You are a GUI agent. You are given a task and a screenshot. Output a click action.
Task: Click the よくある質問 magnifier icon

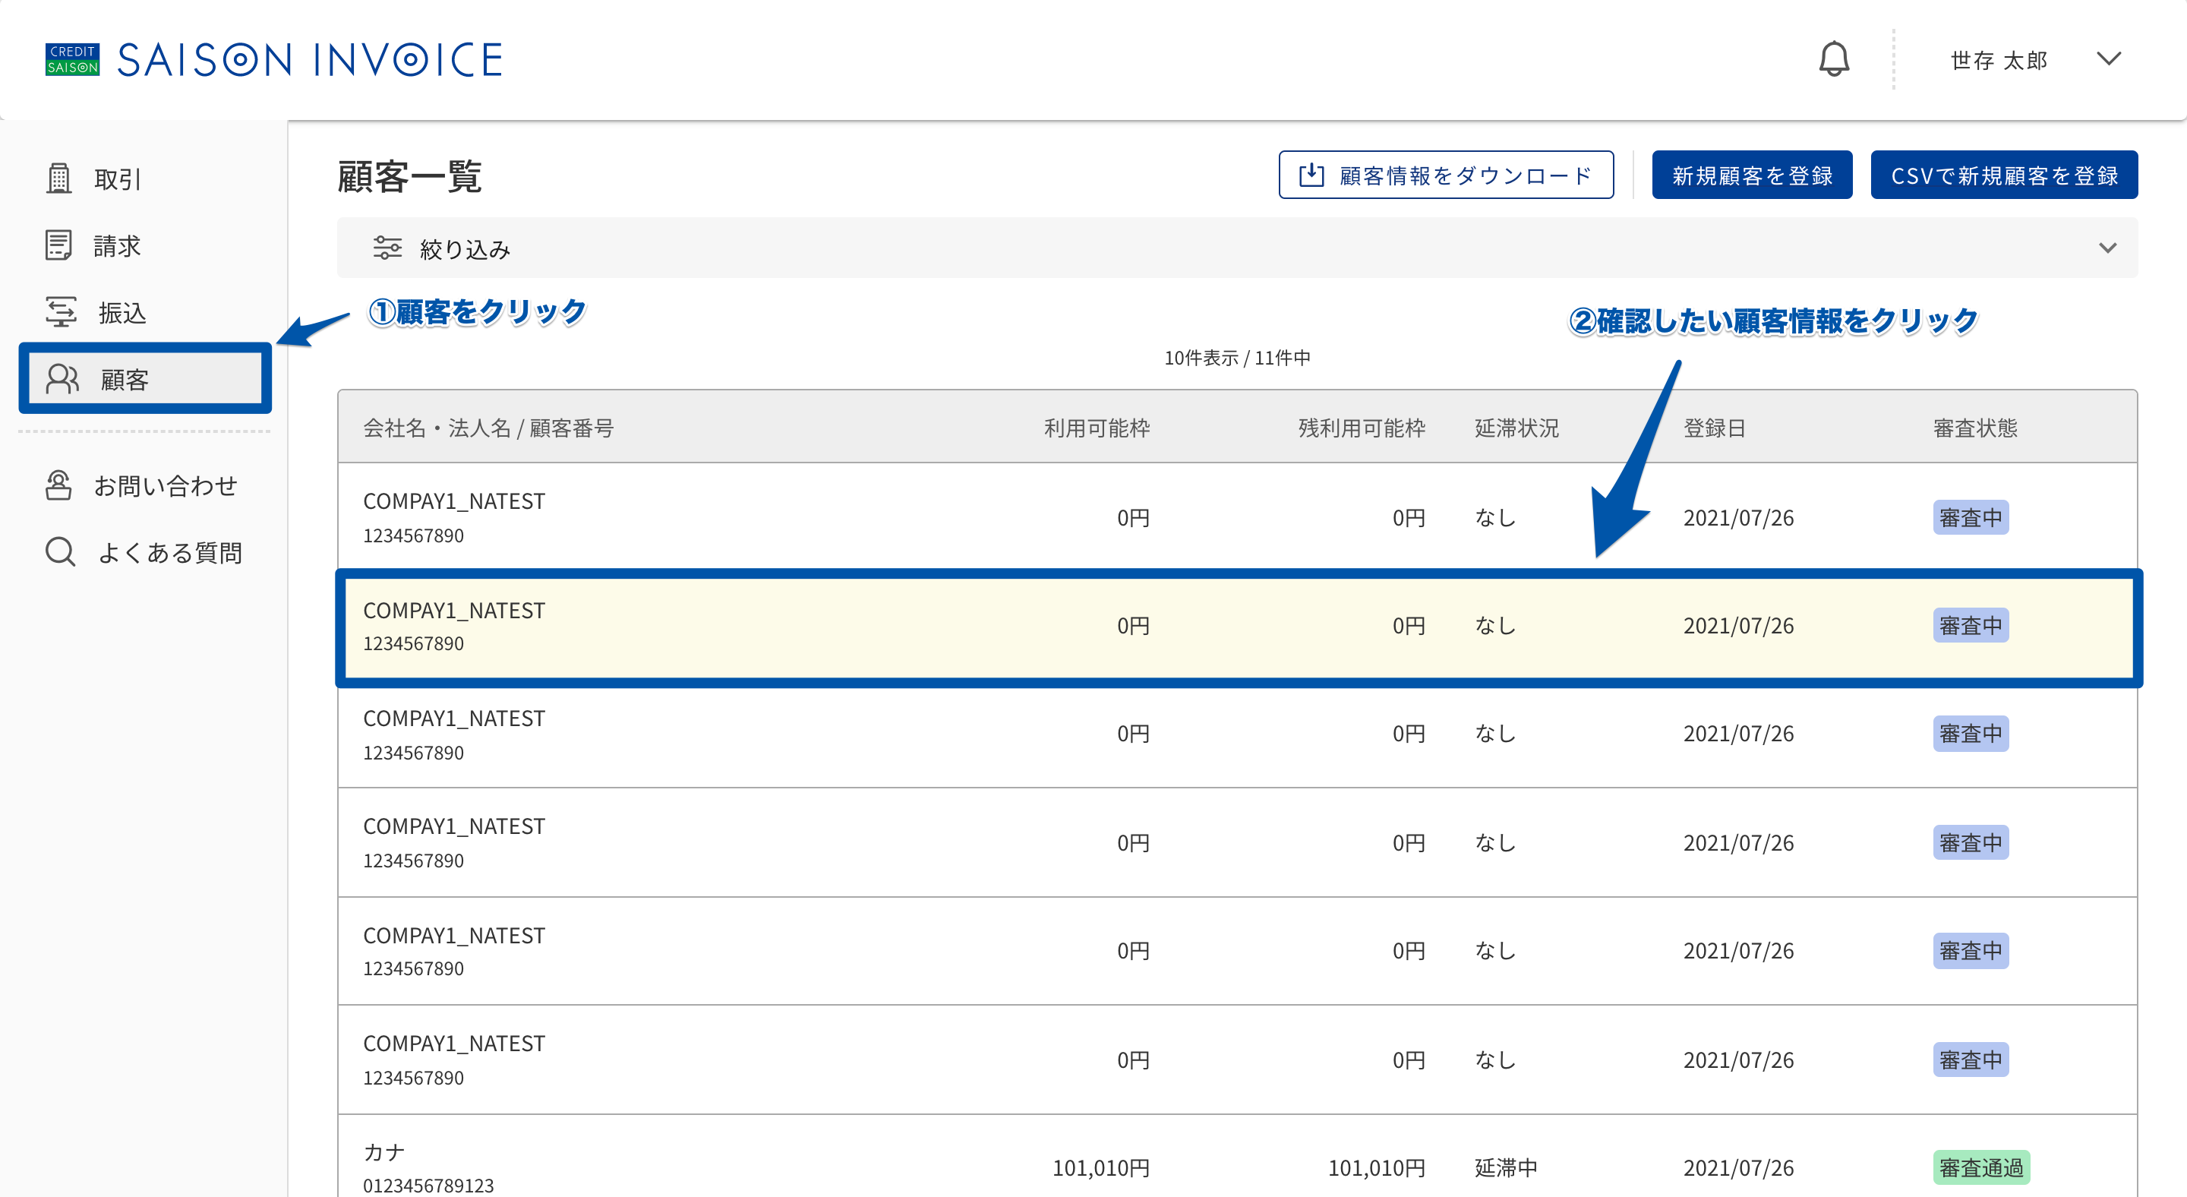(60, 552)
